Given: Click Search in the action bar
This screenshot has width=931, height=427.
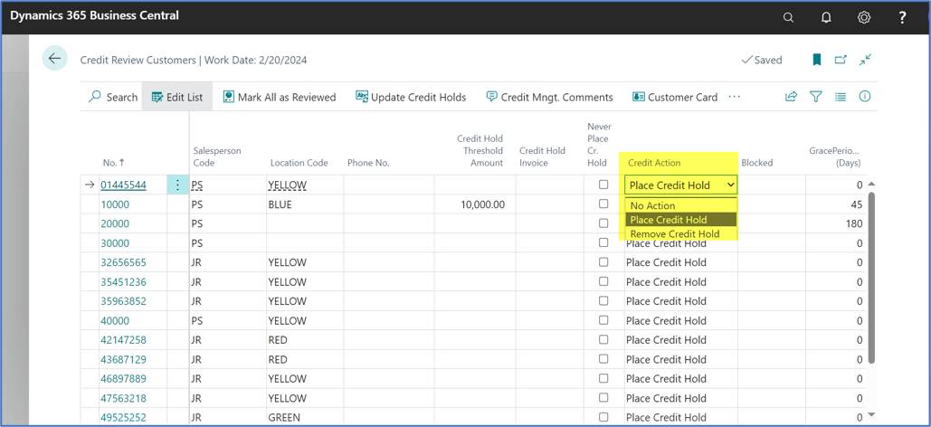Looking at the screenshot, I should point(113,97).
